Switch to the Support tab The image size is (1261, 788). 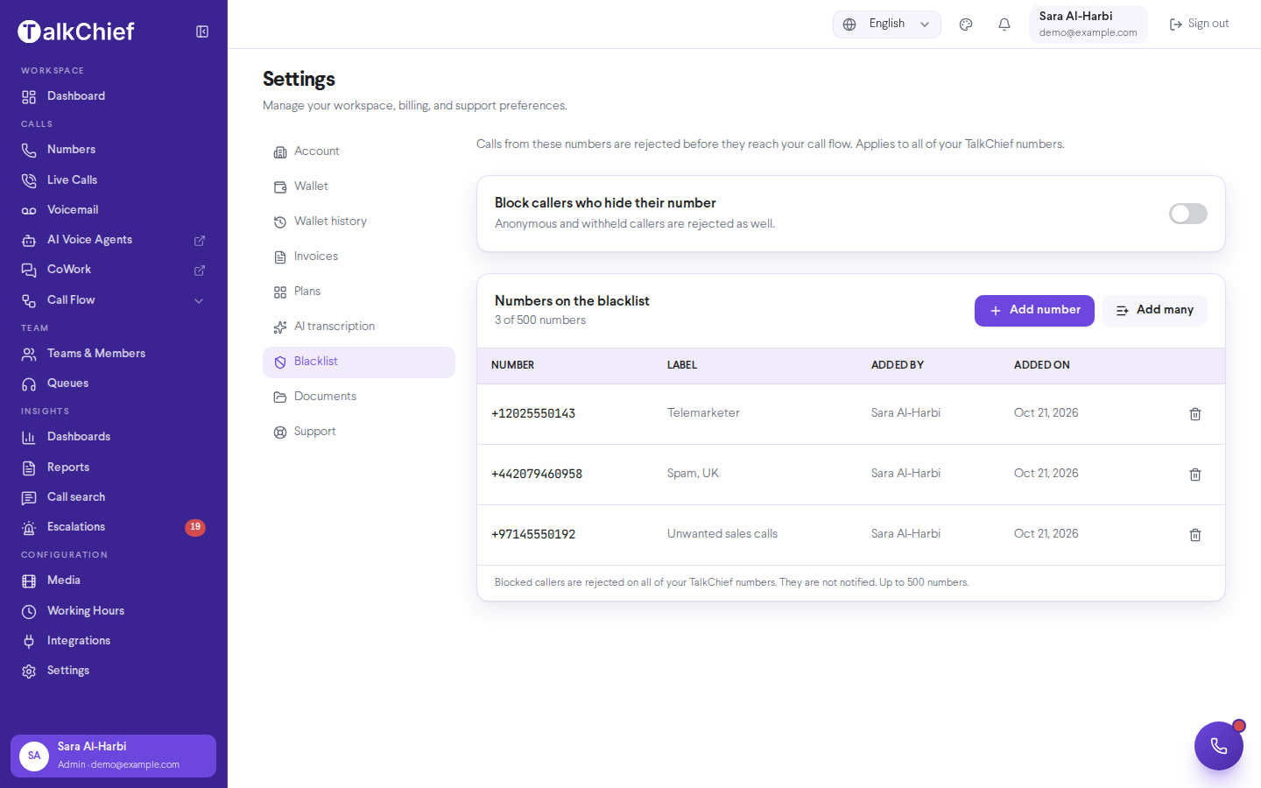359,432
